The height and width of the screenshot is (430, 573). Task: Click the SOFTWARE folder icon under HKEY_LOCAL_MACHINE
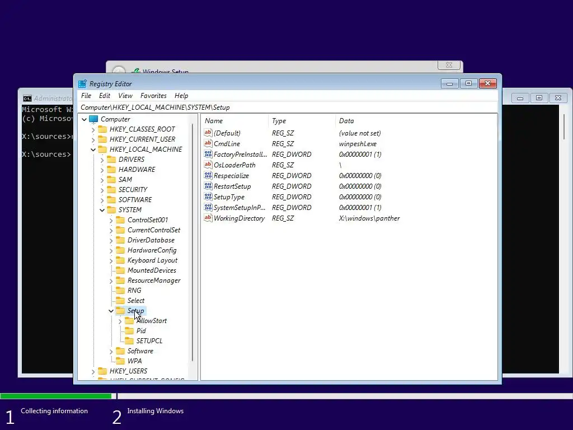click(111, 200)
